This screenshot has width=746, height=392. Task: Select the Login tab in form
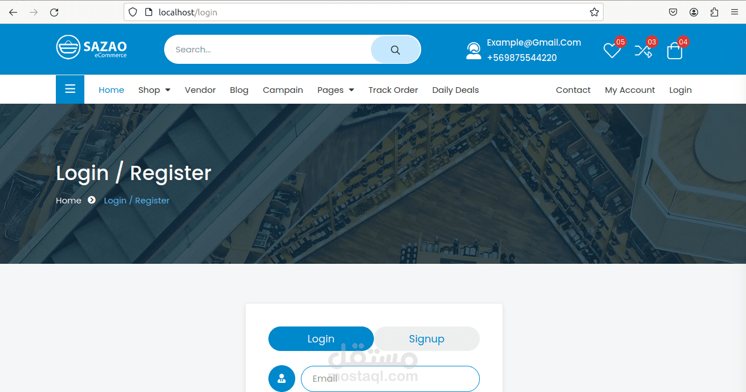click(x=321, y=338)
